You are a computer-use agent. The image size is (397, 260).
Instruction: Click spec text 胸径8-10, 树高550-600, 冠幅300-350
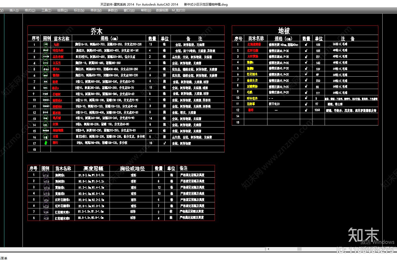coord(98,63)
